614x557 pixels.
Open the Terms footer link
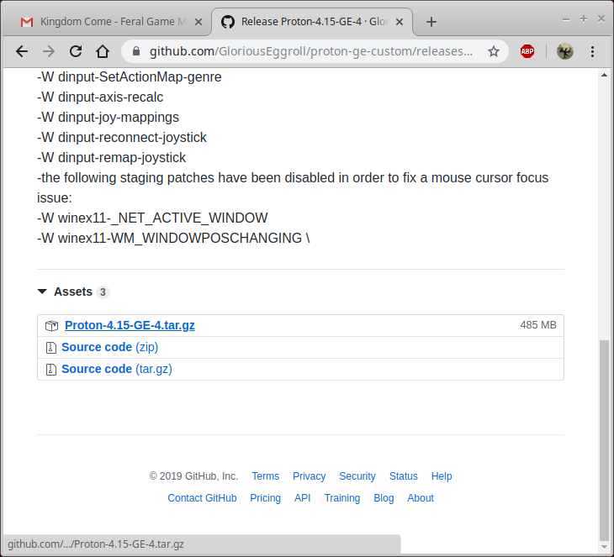click(266, 476)
